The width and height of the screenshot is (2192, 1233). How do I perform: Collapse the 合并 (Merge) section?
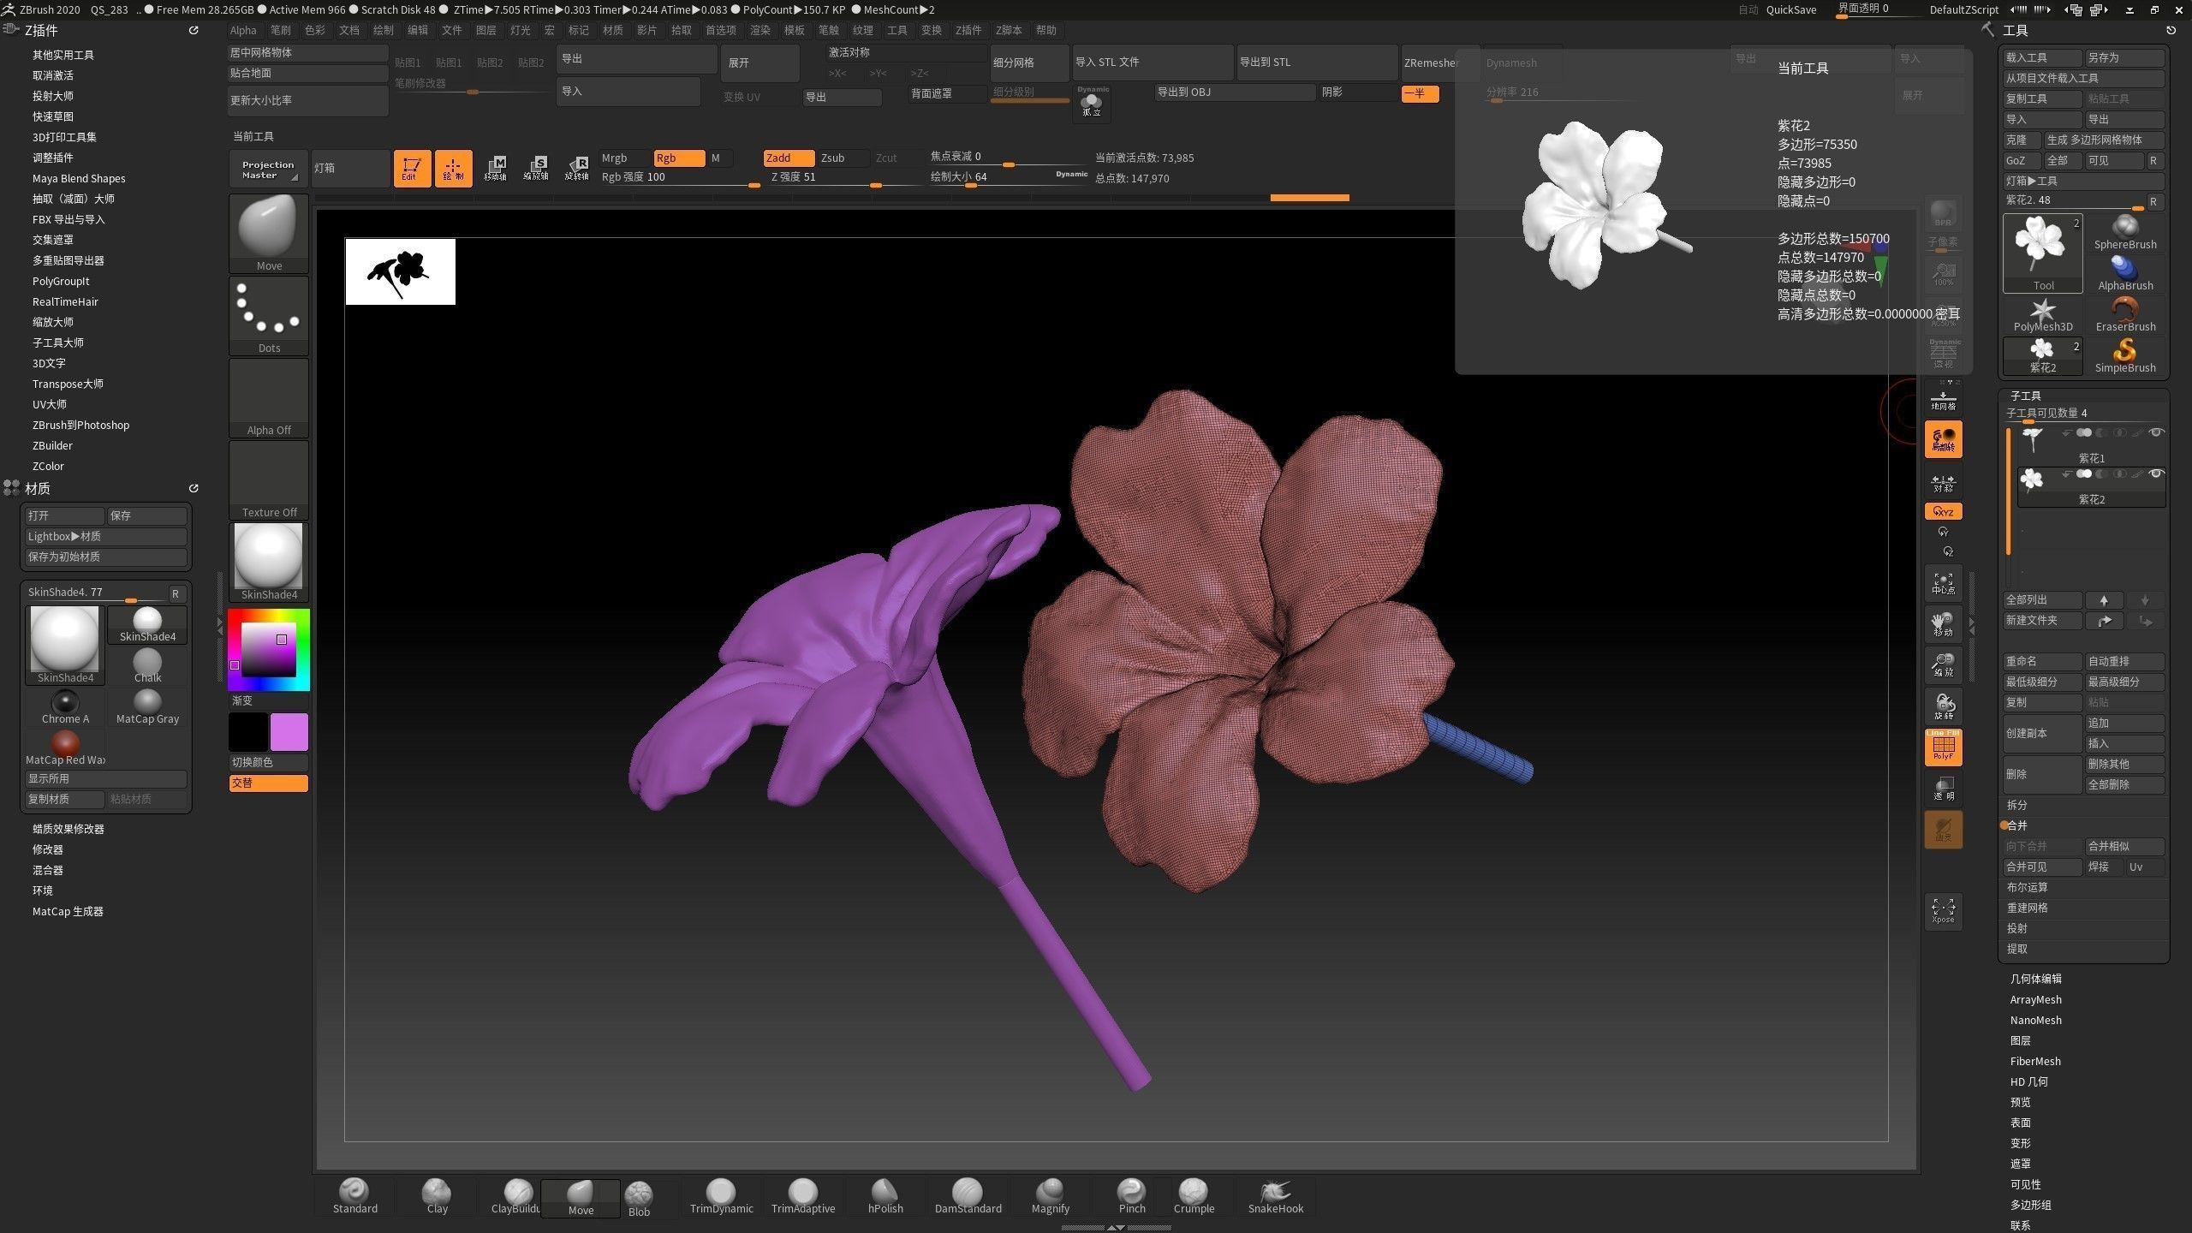pyautogui.click(x=2016, y=825)
